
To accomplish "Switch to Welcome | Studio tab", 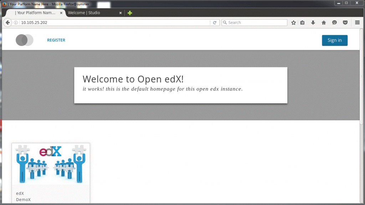I will (x=95, y=13).
